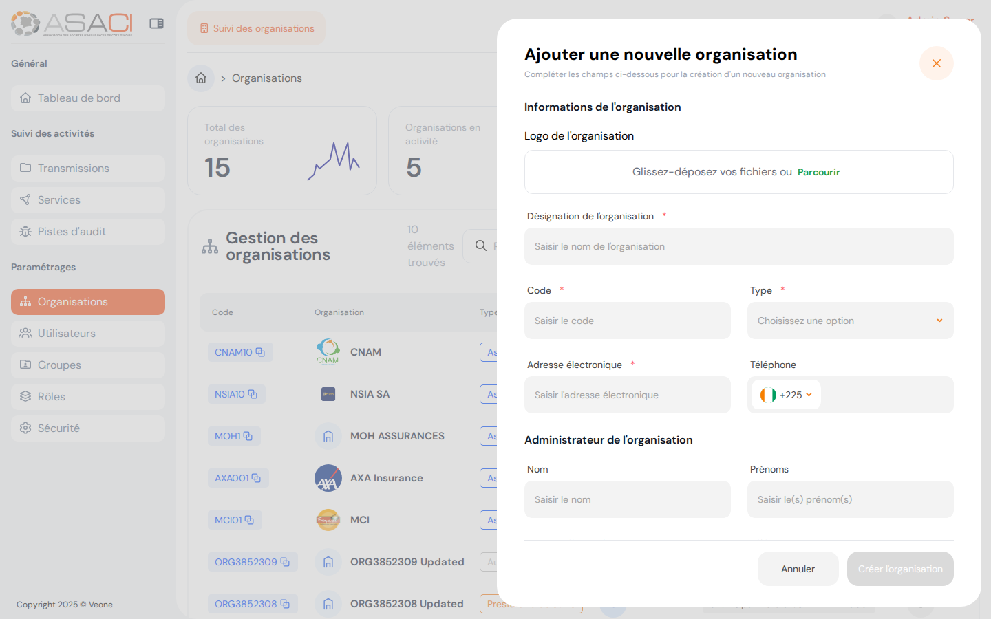This screenshot has width=991, height=619.
Task: Close the new organization dialog
Action: [937, 63]
